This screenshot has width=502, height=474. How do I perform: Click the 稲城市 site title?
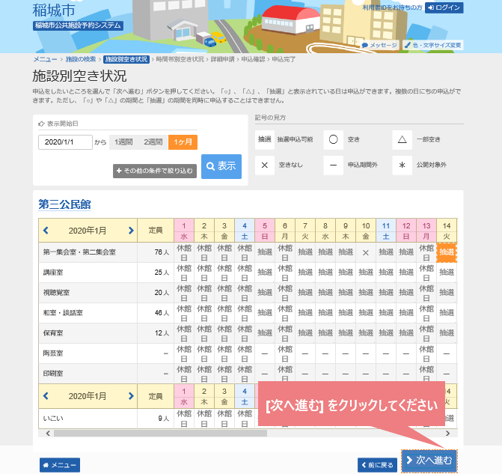coord(54,10)
